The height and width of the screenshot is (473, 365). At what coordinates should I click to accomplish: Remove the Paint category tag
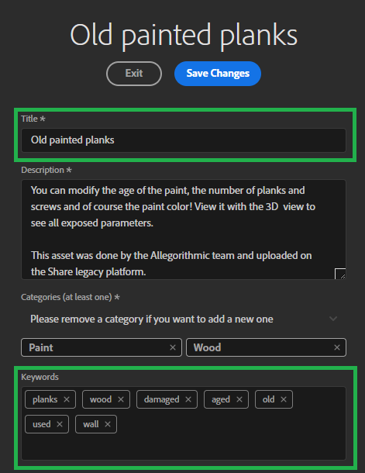click(173, 347)
